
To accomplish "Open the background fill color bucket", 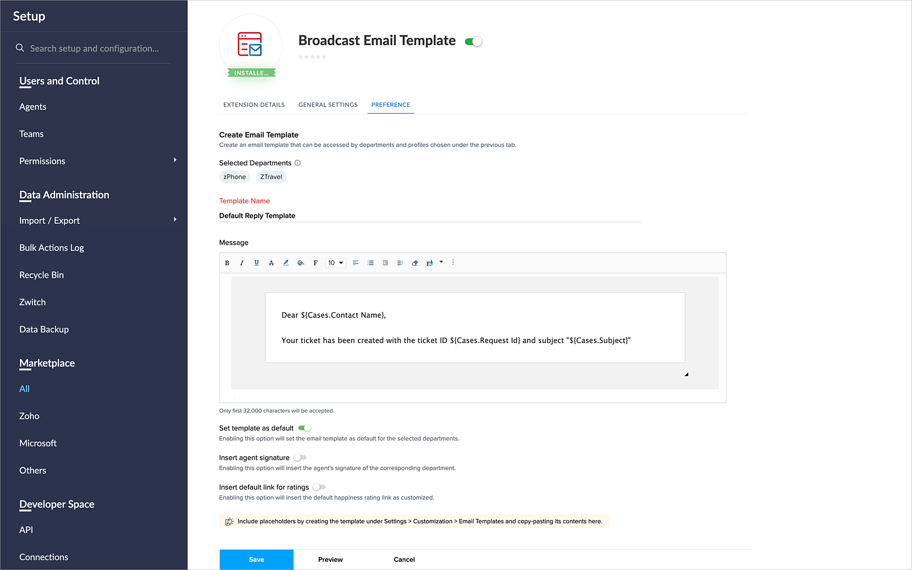I will [x=301, y=263].
